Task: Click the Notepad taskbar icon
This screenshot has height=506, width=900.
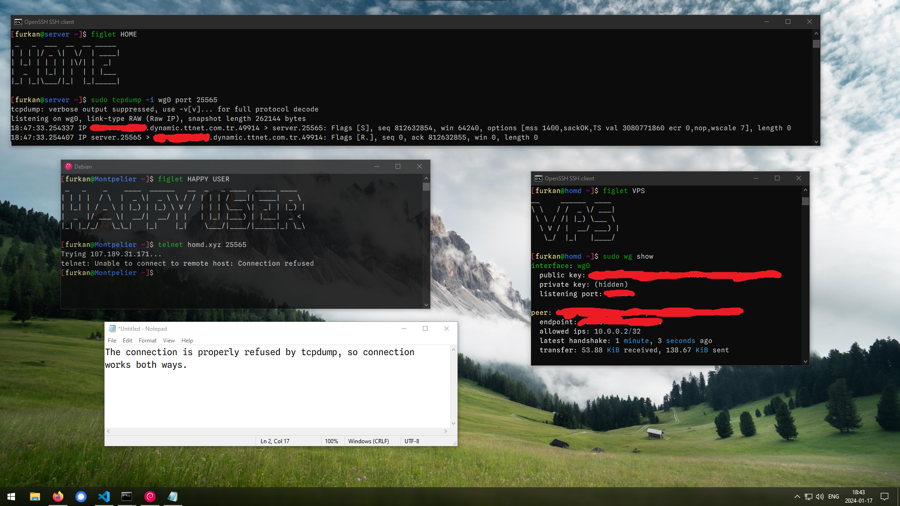Action: 172,497
